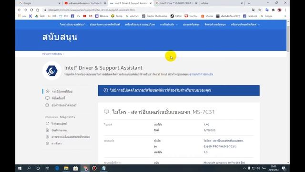Bookmark this page with the star icon
305x172 pixels.
(259, 10)
